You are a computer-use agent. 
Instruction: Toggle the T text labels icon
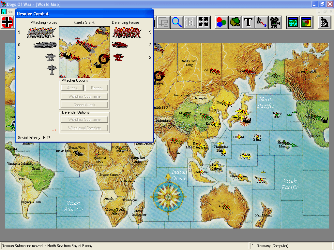[x=248, y=22]
